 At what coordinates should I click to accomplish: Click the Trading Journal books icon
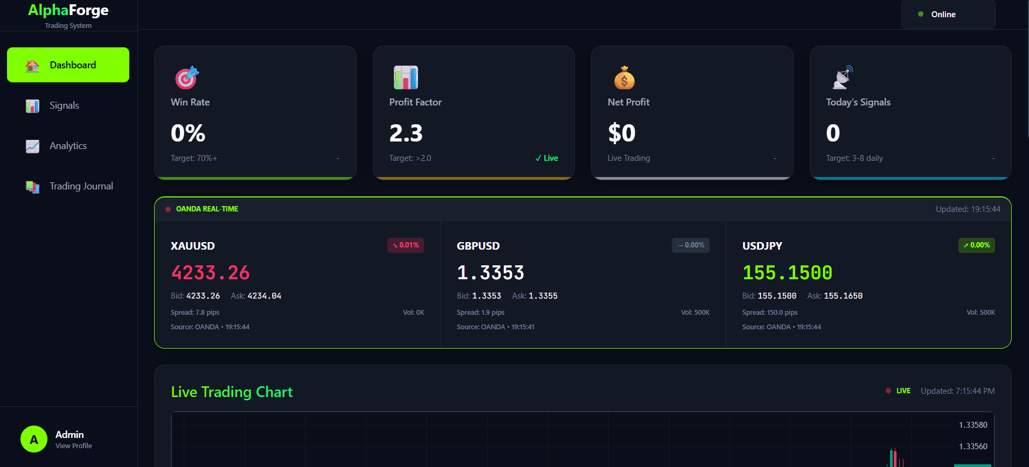pyautogui.click(x=32, y=187)
